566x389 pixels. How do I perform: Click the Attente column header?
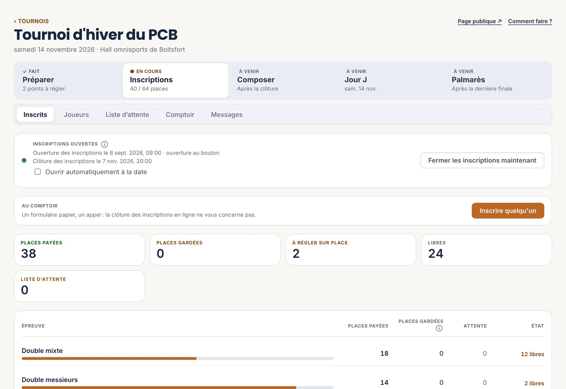pyautogui.click(x=475, y=326)
